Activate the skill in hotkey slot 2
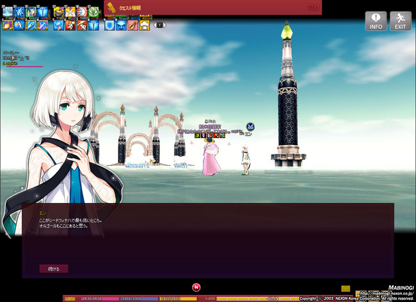This screenshot has width=416, height=302. [x=19, y=25]
